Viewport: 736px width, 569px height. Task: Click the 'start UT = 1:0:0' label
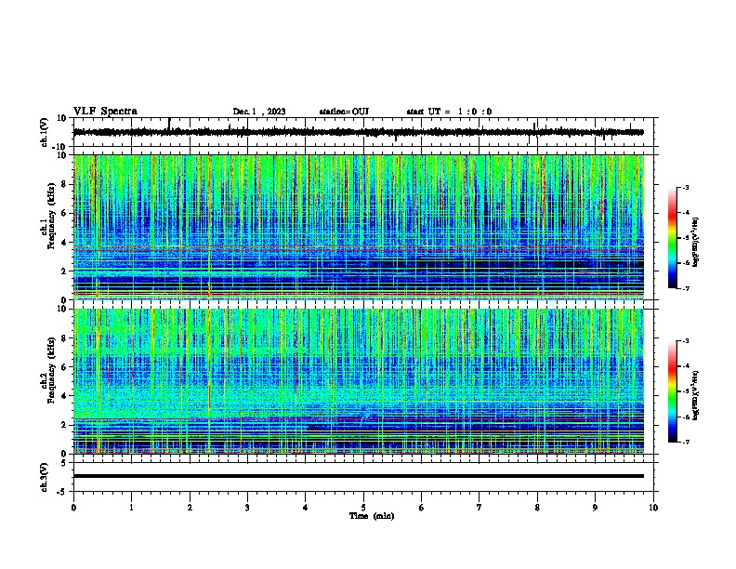pyautogui.click(x=449, y=112)
